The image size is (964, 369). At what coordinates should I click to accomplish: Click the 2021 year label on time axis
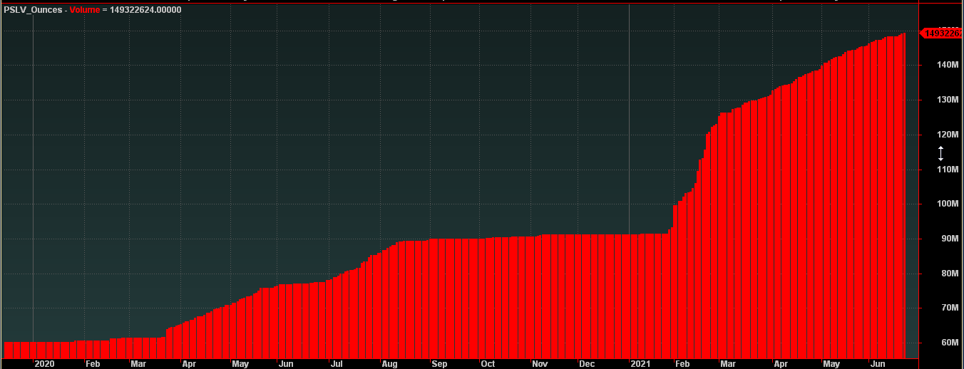[640, 363]
